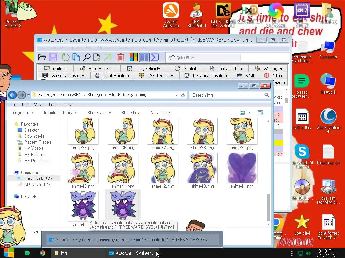The image size is (345, 258).
Task: Click the Slide show button
Action: [131, 113]
